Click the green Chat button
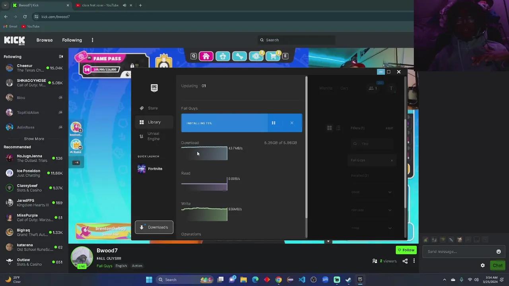 coord(497,265)
